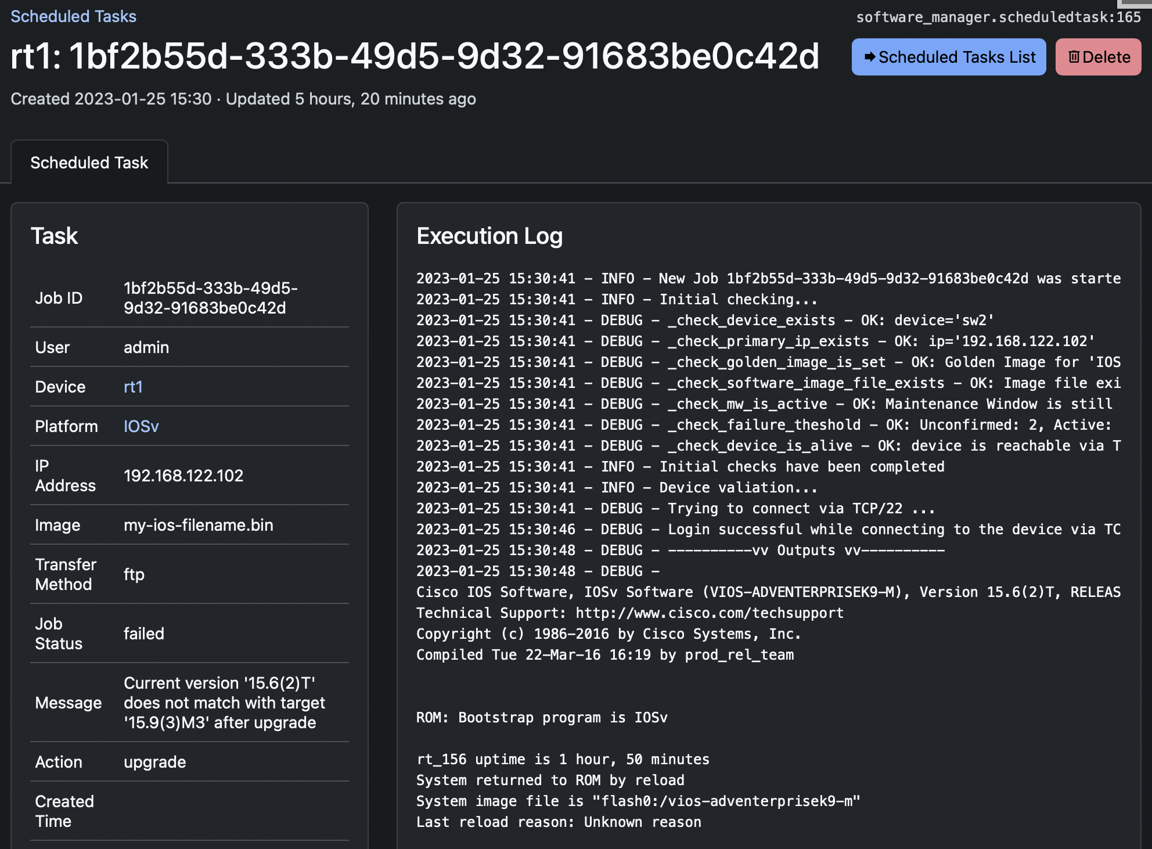Click the 'Copyright (c) 1986-2016' line
The width and height of the screenshot is (1152, 849).
tap(609, 634)
